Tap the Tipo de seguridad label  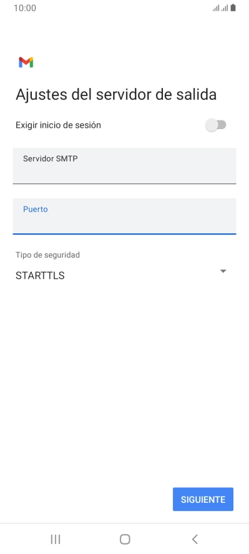pyautogui.click(x=47, y=255)
